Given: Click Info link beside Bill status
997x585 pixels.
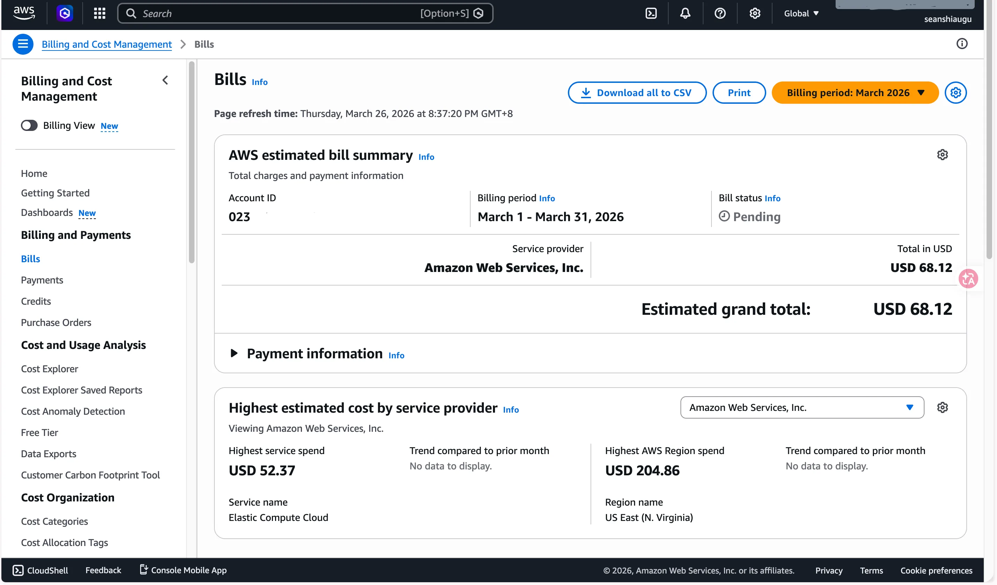Looking at the screenshot, I should pos(772,198).
